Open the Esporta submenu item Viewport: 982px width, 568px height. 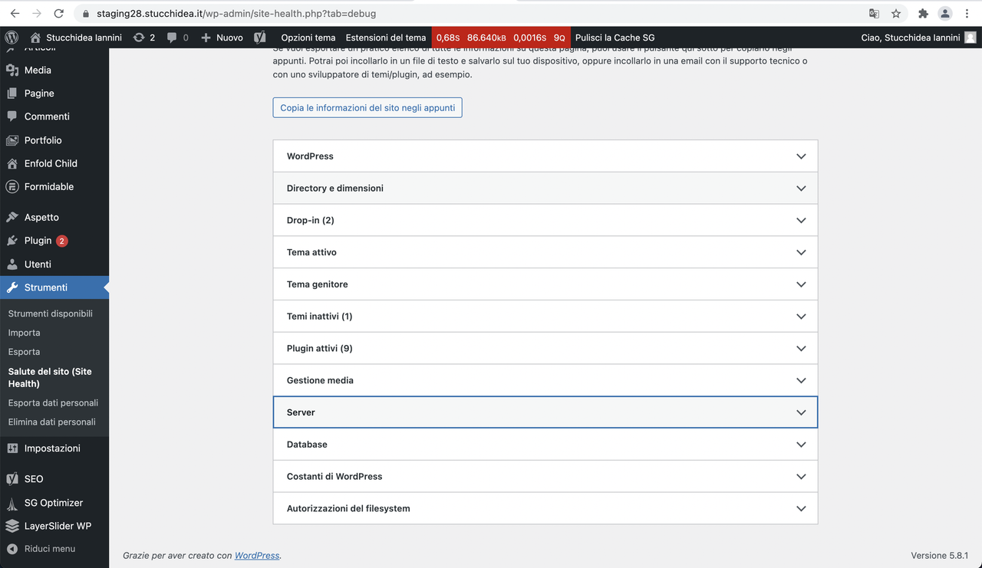(x=25, y=352)
